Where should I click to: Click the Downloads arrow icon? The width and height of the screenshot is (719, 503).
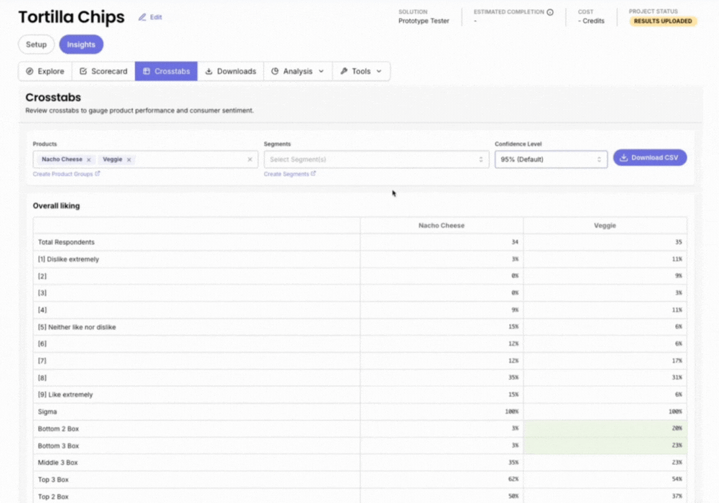click(208, 71)
